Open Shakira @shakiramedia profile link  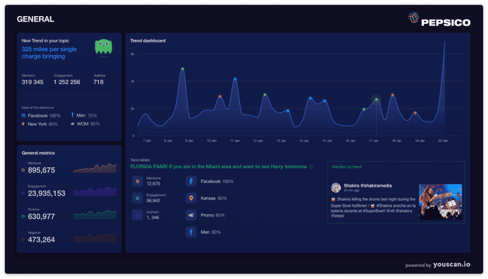tap(368, 186)
